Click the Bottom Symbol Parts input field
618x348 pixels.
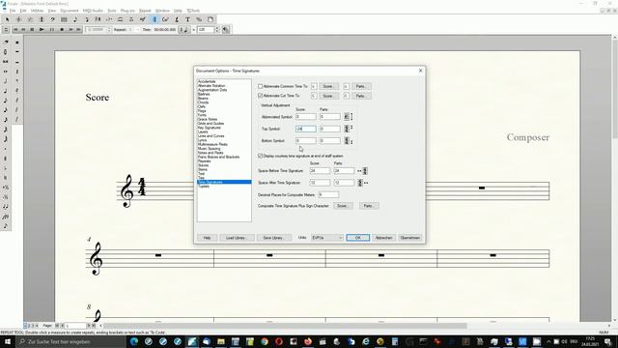click(330, 140)
